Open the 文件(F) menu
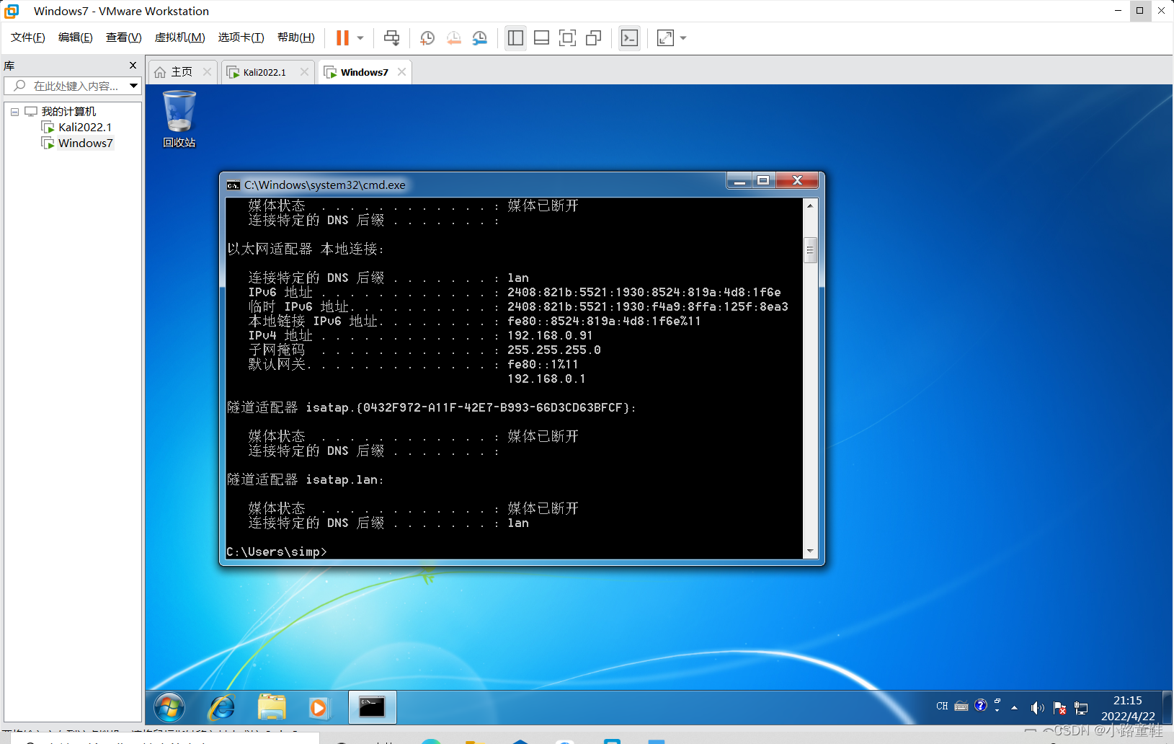This screenshot has width=1174, height=744. (x=28, y=37)
